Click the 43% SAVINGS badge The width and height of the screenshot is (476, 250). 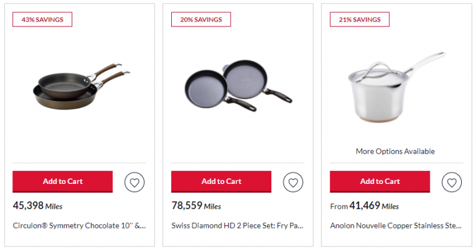click(43, 20)
